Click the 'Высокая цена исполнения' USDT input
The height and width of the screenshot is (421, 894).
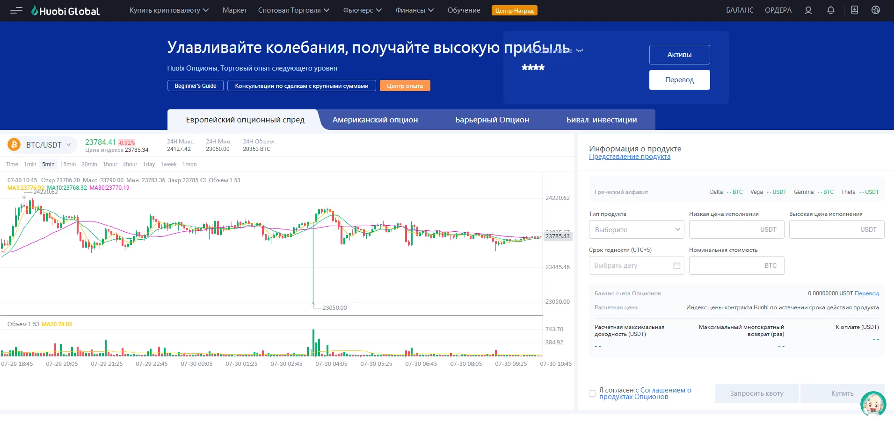pos(836,229)
